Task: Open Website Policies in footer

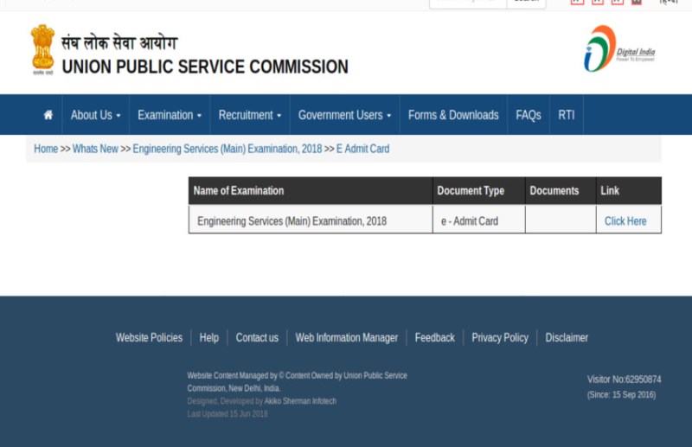Action: pyautogui.click(x=149, y=338)
